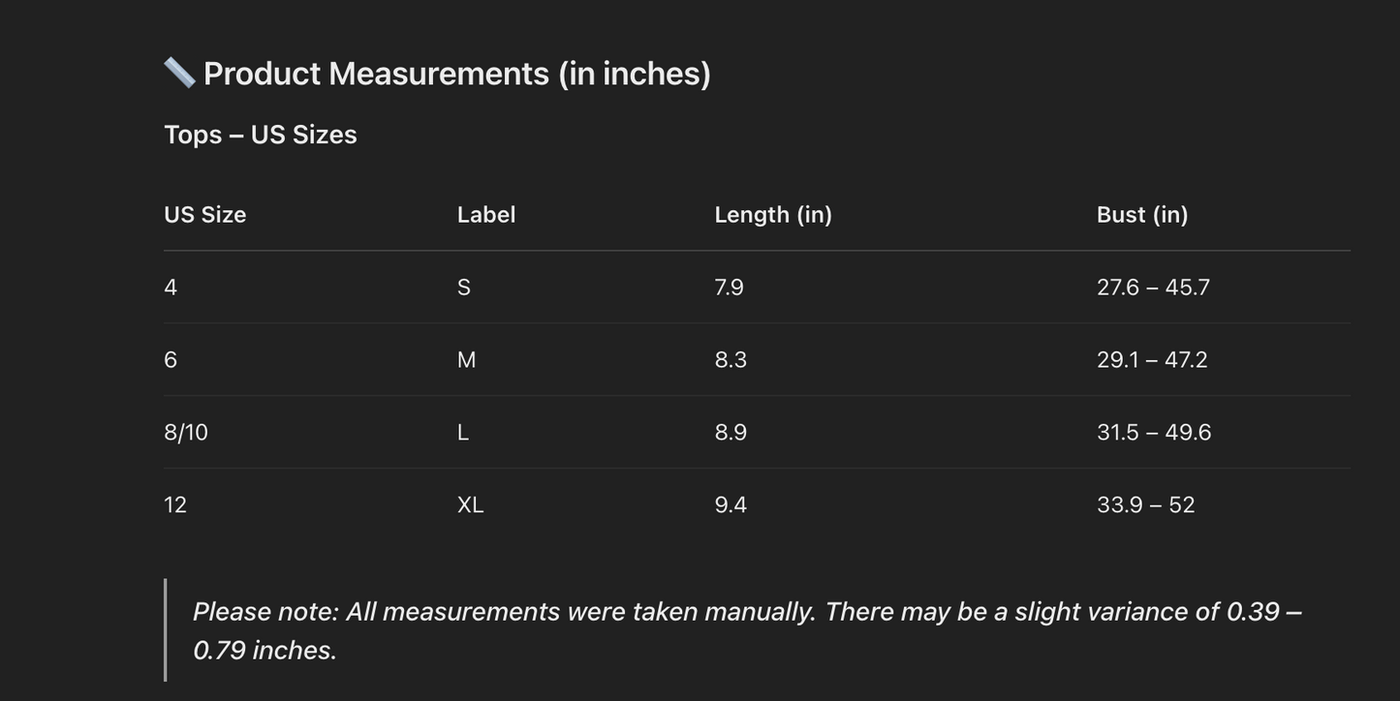Image resolution: width=1400 pixels, height=701 pixels.
Task: Select the 9.4 length value
Action: (x=731, y=505)
